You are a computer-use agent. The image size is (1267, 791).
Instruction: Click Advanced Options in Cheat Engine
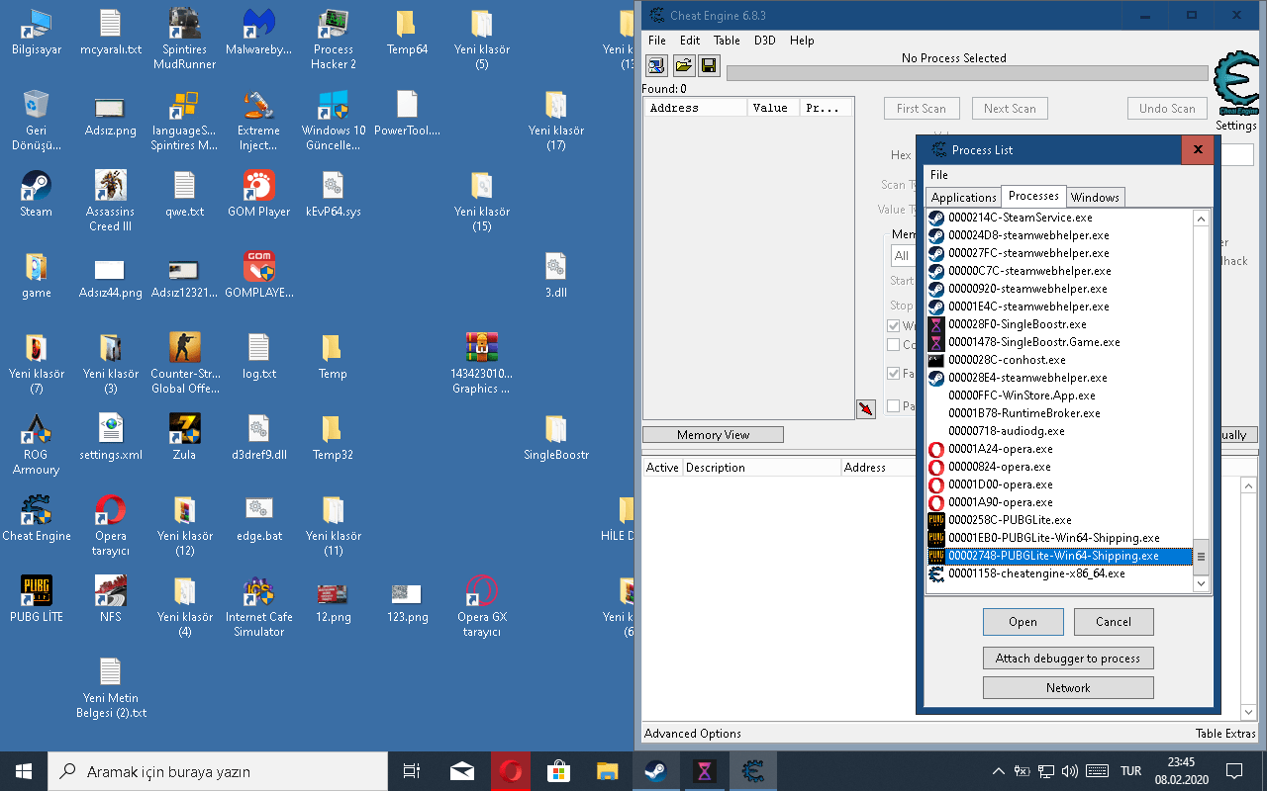[x=693, y=734]
